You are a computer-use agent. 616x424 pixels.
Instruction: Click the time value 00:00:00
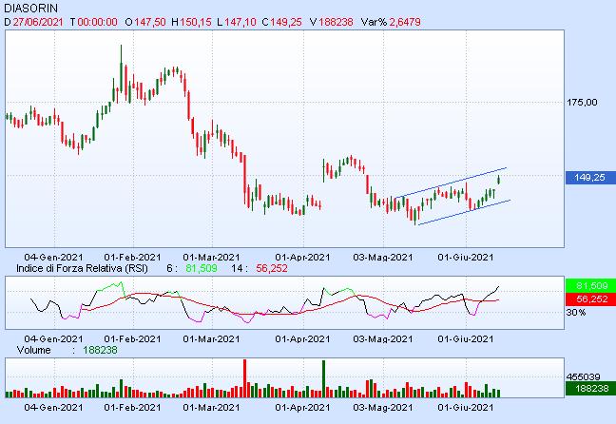tap(97, 22)
